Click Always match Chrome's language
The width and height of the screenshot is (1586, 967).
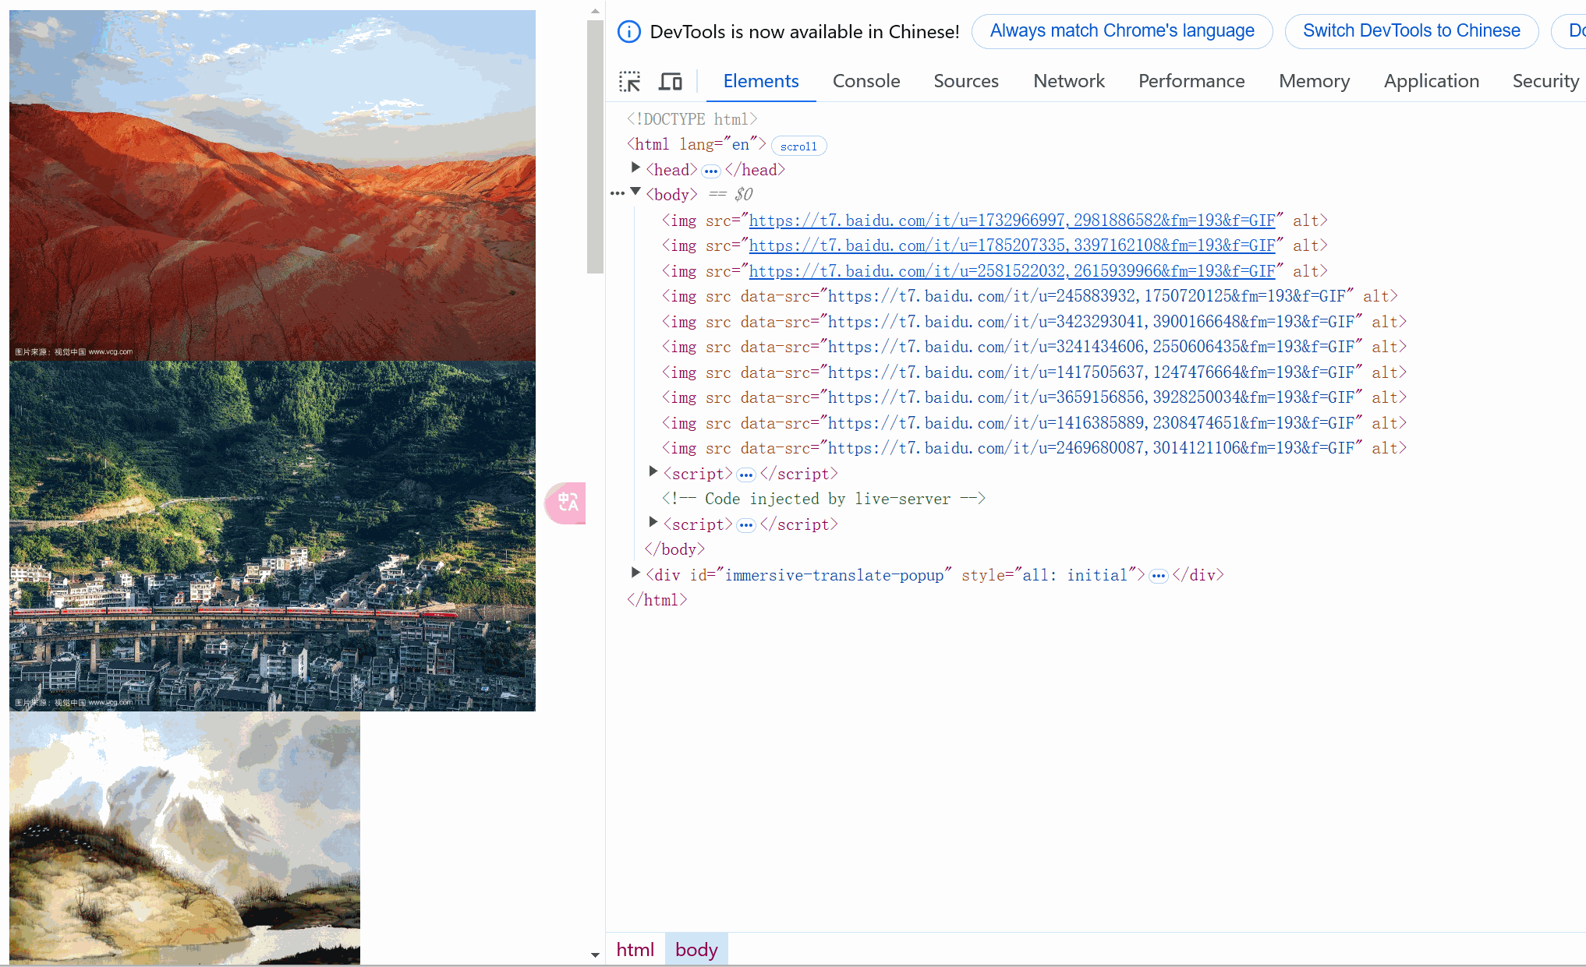click(x=1121, y=31)
